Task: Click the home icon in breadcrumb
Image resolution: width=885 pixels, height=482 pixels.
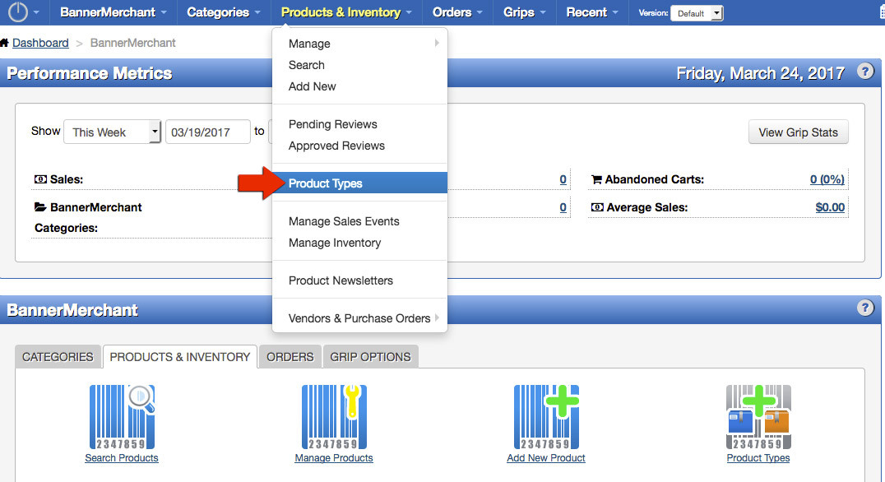Action: tap(5, 43)
